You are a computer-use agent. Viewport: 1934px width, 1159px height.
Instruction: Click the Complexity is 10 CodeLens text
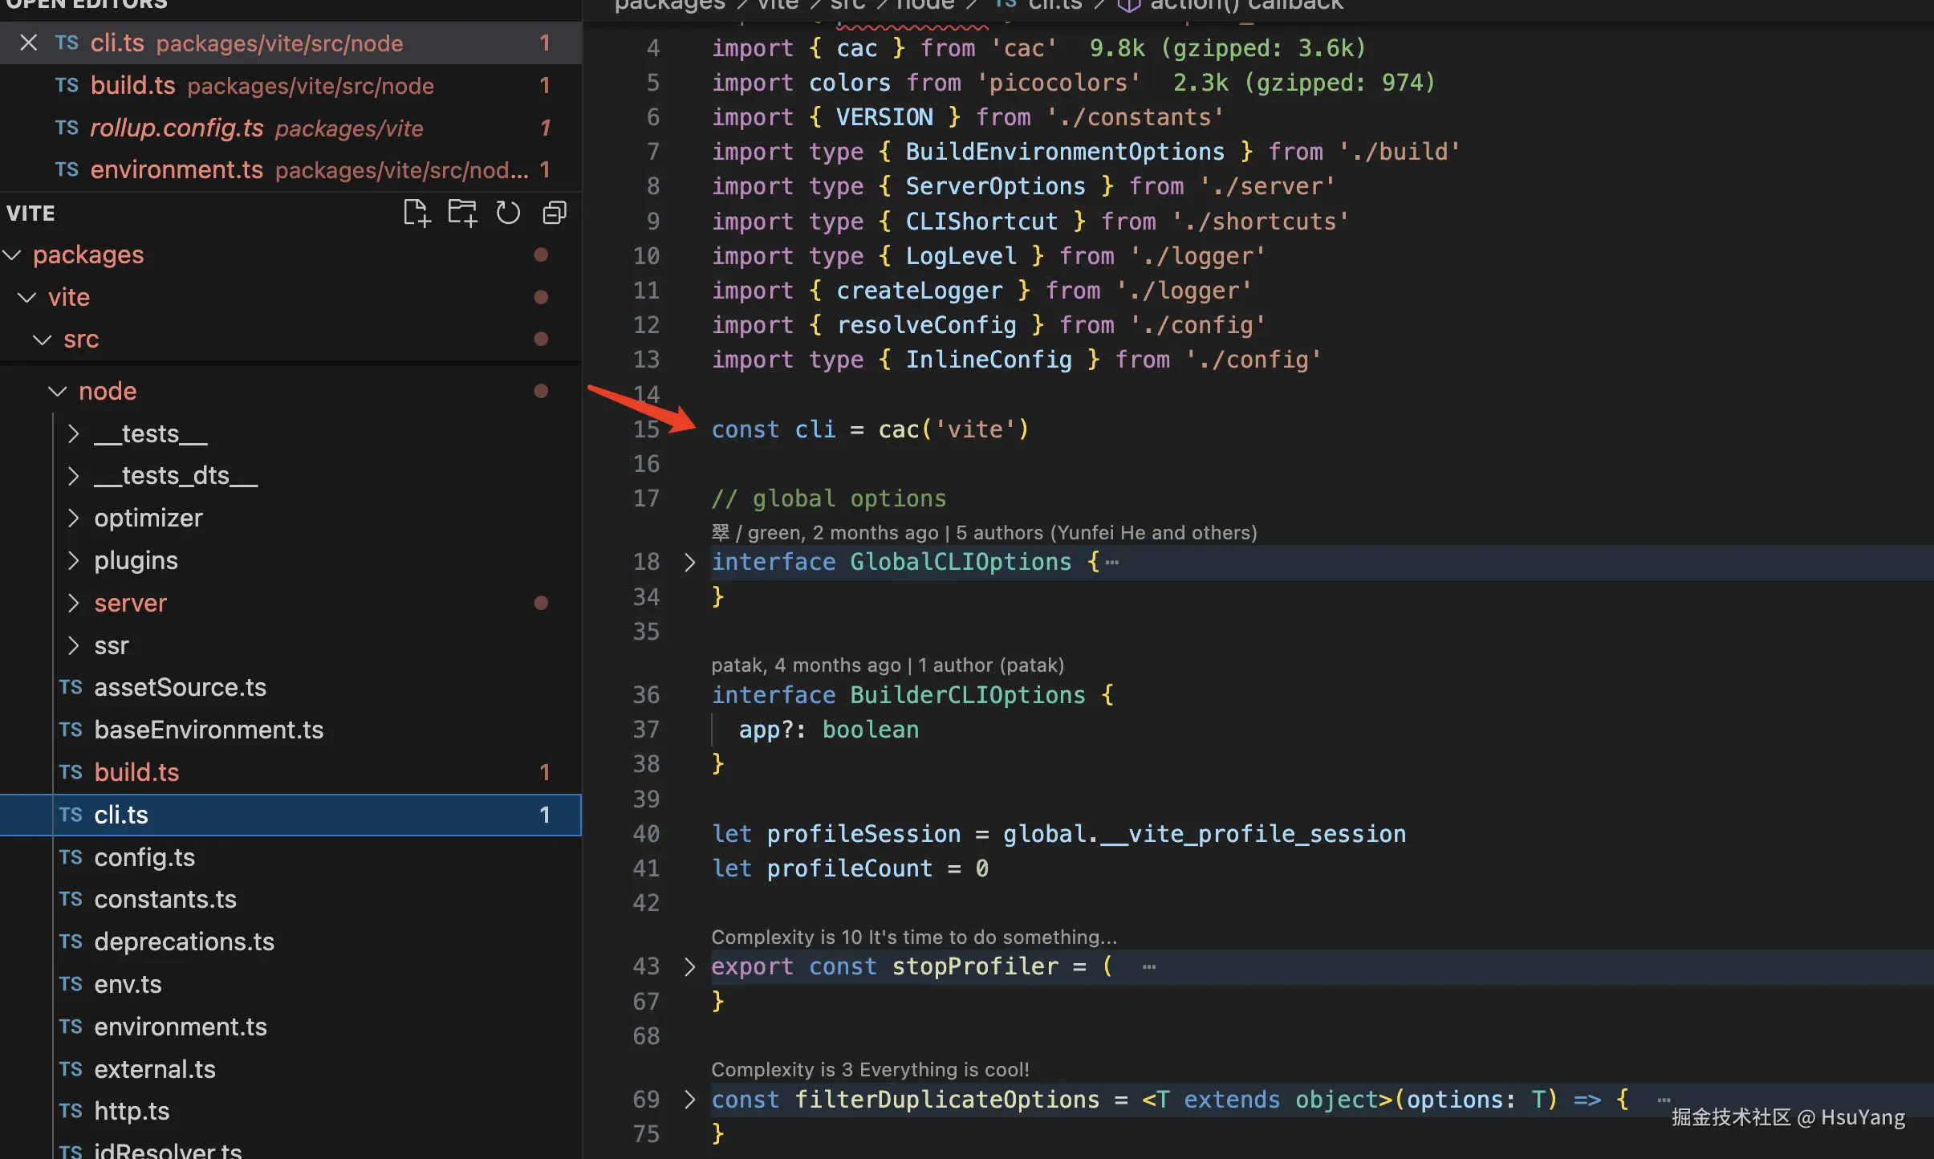point(913,937)
